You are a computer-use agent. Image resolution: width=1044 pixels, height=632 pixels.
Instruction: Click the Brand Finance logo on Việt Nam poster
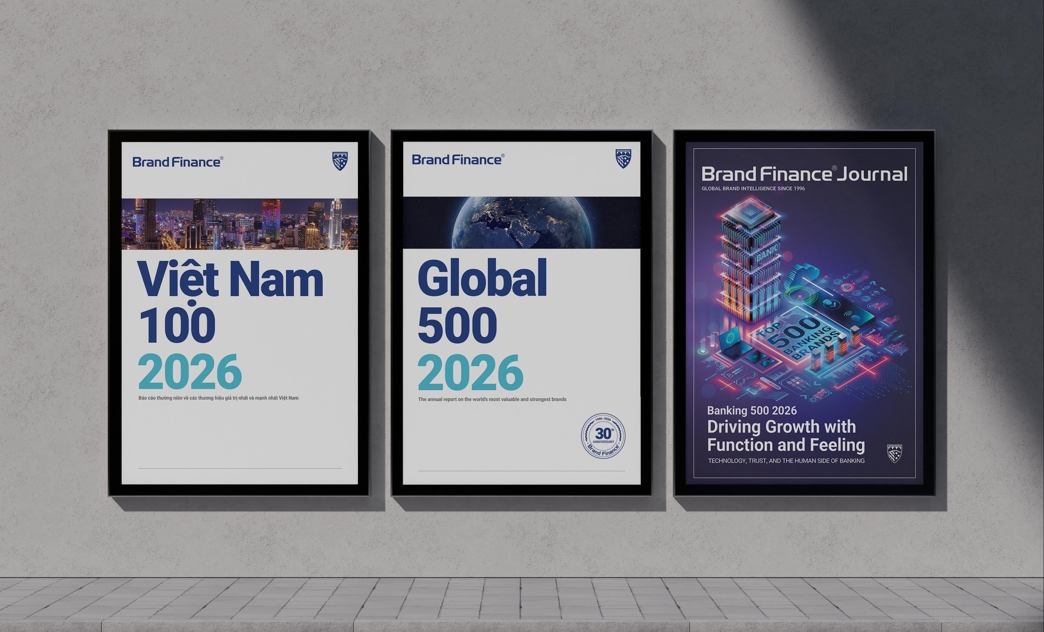[x=178, y=161]
